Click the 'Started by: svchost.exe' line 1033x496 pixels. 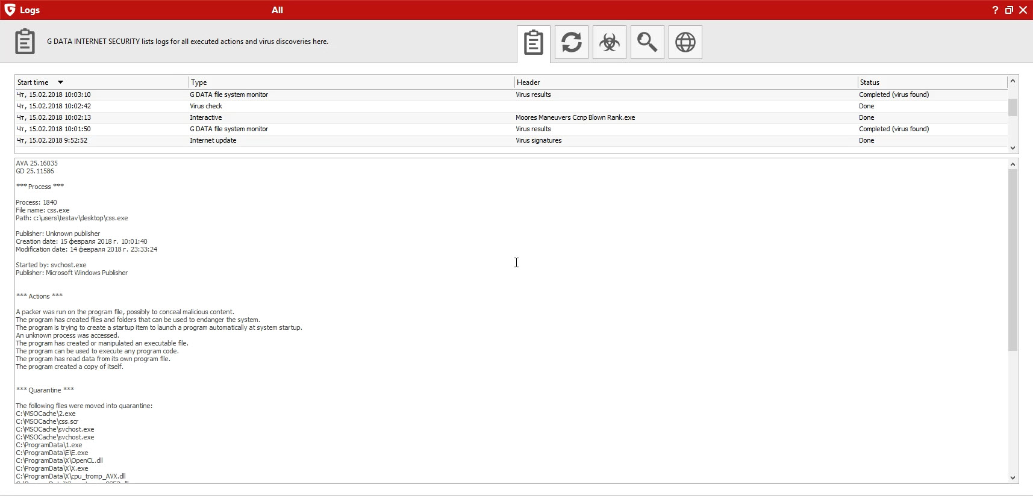tap(51, 265)
